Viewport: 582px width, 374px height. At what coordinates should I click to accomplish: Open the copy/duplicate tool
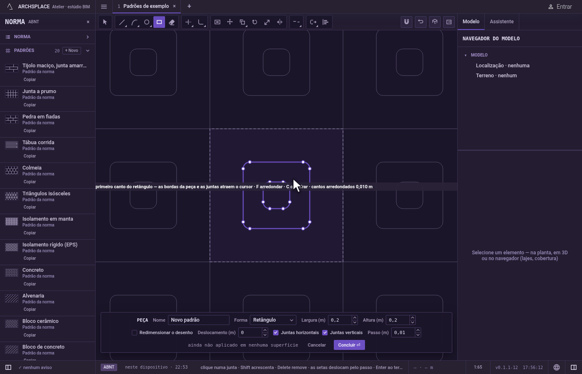242,22
